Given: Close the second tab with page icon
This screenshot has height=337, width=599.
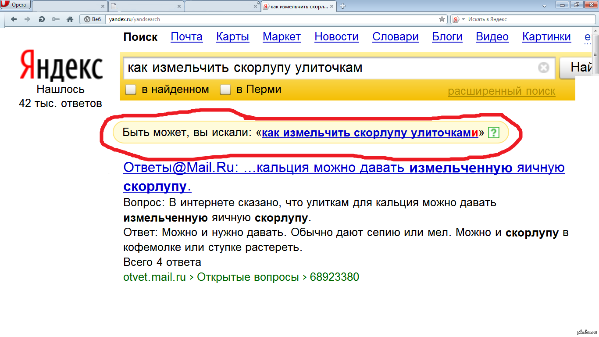Looking at the screenshot, I should (x=179, y=6).
